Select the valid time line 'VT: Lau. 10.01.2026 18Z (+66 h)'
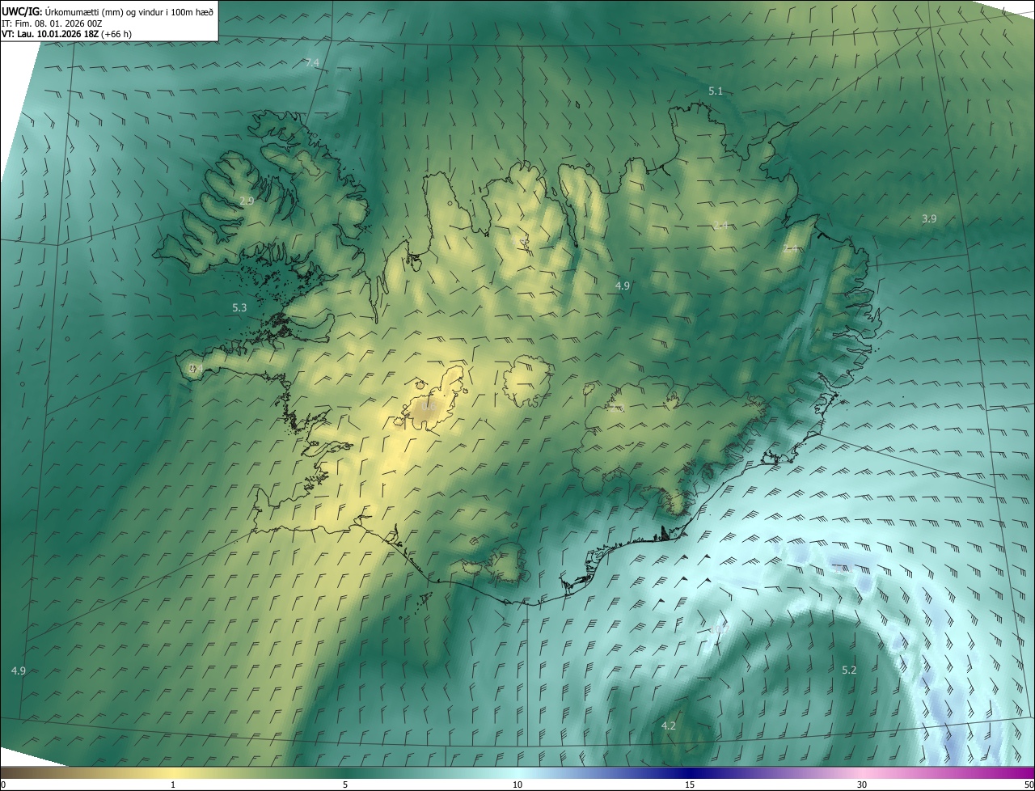 pos(66,34)
